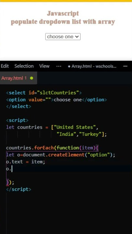The height and width of the screenshot is (234, 132).
Task: Switch to the Array.html editor tab
Action: pyautogui.click(x=14, y=78)
